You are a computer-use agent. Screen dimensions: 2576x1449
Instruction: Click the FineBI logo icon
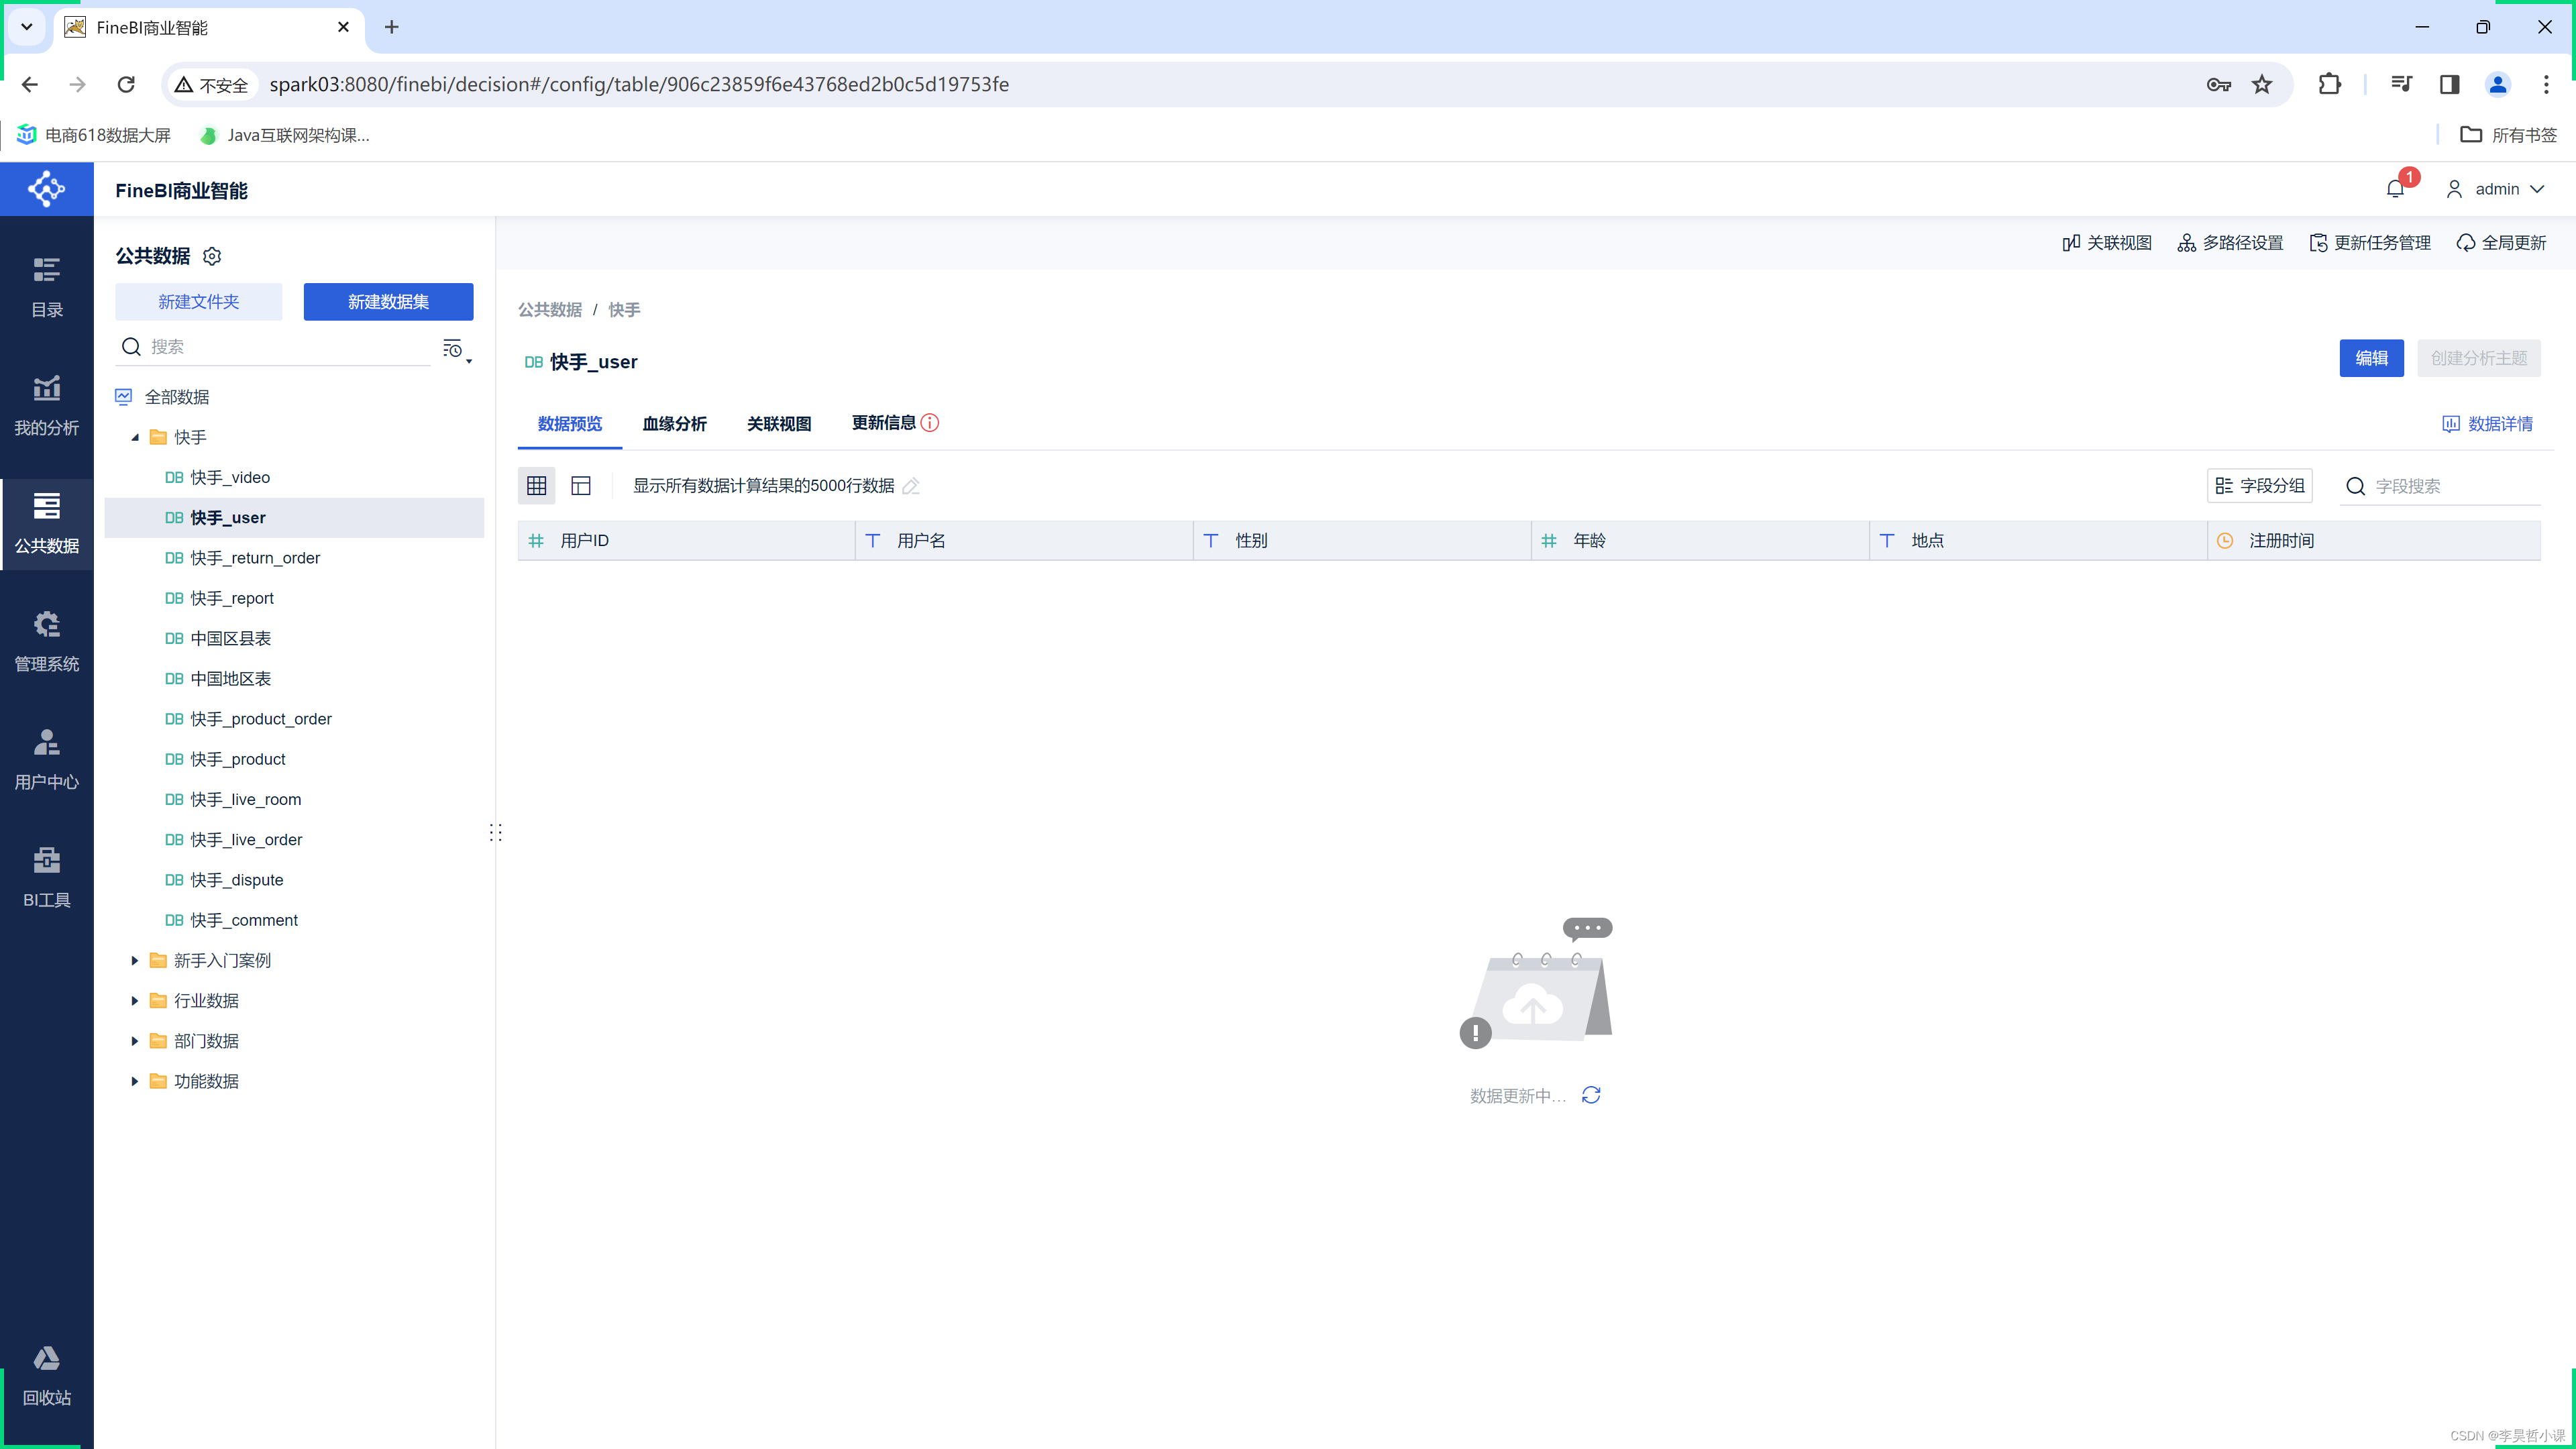[x=46, y=189]
